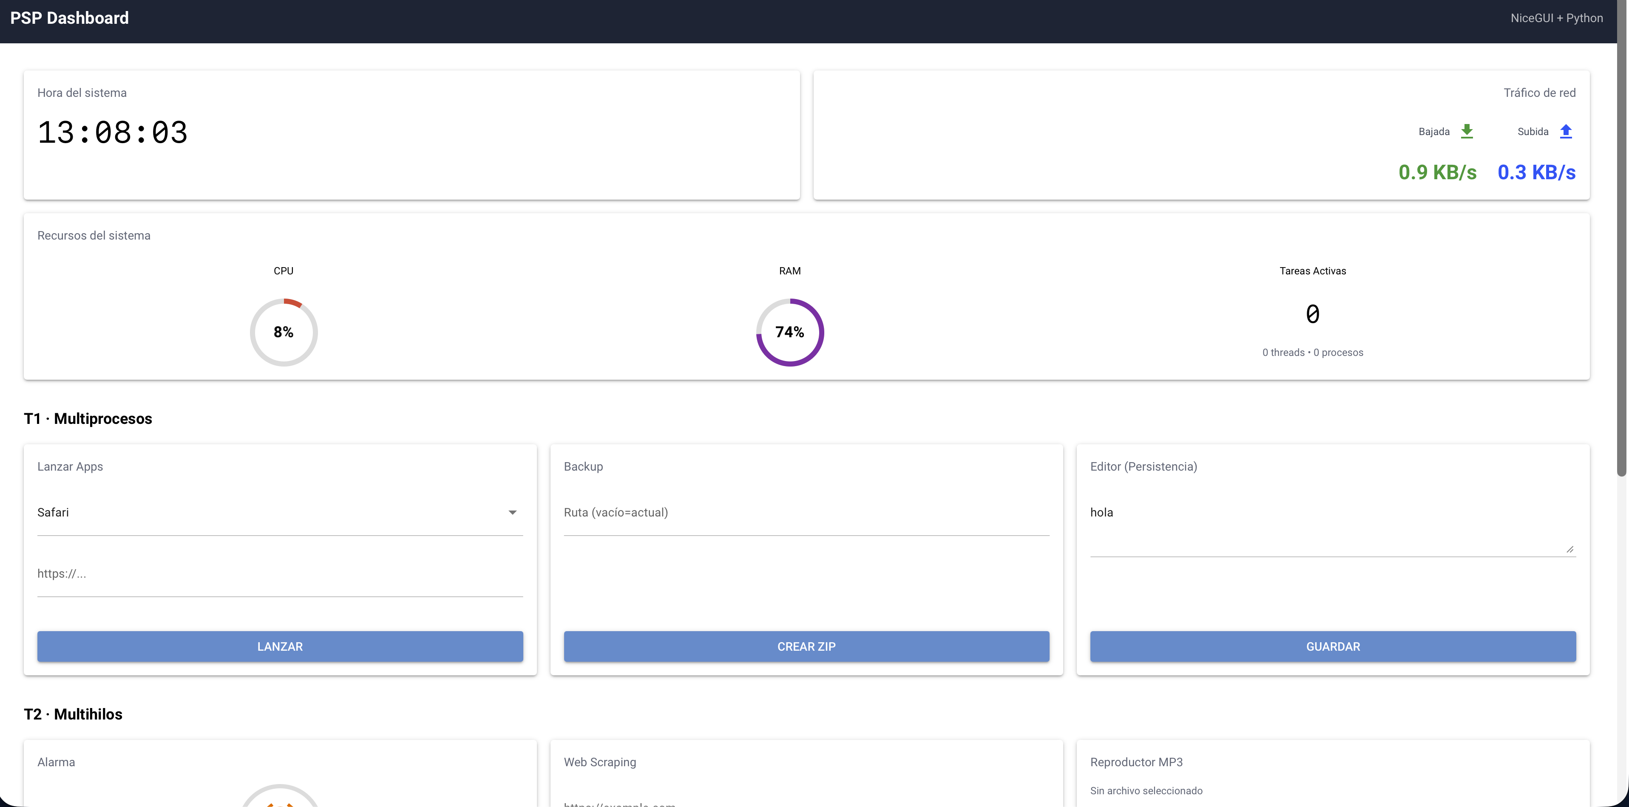Click the CPU circular usage gauge
This screenshot has width=1629, height=807.
coord(283,332)
